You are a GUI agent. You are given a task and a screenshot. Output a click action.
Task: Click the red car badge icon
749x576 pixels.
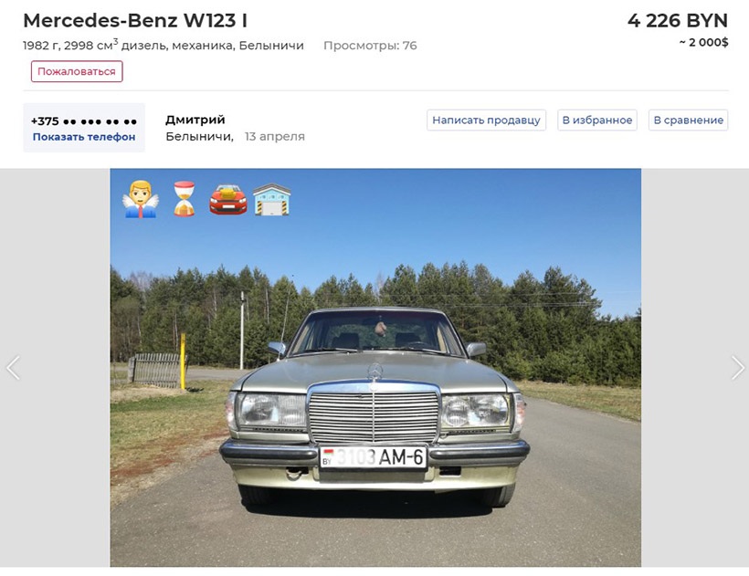pyautogui.click(x=228, y=200)
